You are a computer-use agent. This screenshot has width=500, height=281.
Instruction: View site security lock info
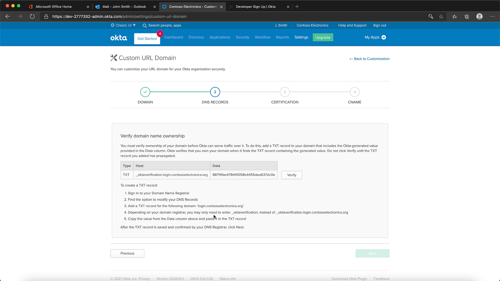point(46,17)
